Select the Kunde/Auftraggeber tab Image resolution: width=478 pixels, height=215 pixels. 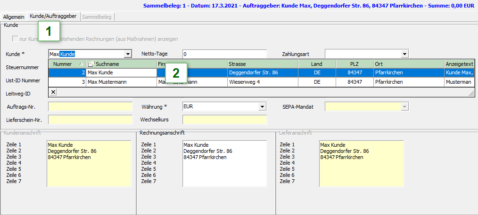click(53, 16)
